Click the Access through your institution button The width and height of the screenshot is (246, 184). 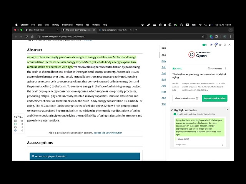[85, 156]
